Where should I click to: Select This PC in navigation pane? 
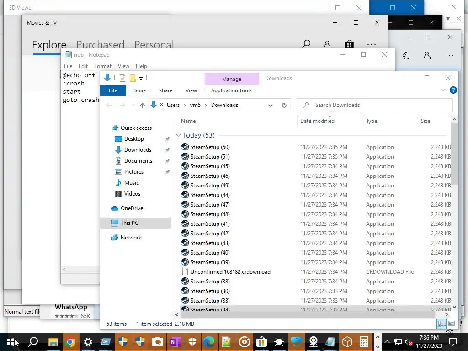tap(136, 223)
